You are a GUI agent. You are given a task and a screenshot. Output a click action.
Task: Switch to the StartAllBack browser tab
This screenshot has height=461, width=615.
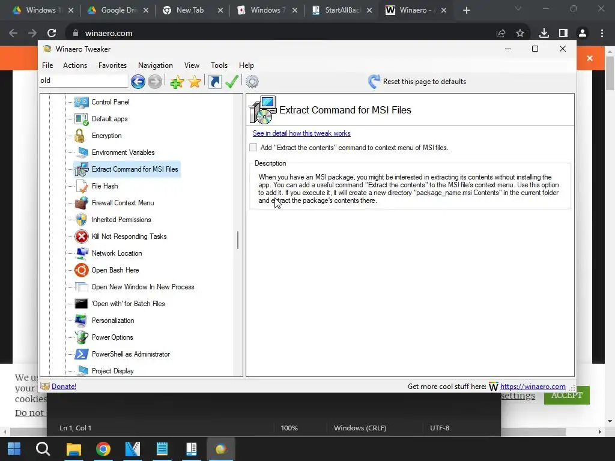pos(342,10)
